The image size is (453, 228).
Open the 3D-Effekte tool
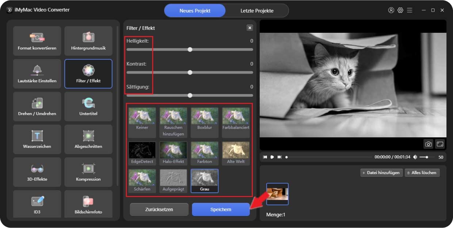(37, 172)
